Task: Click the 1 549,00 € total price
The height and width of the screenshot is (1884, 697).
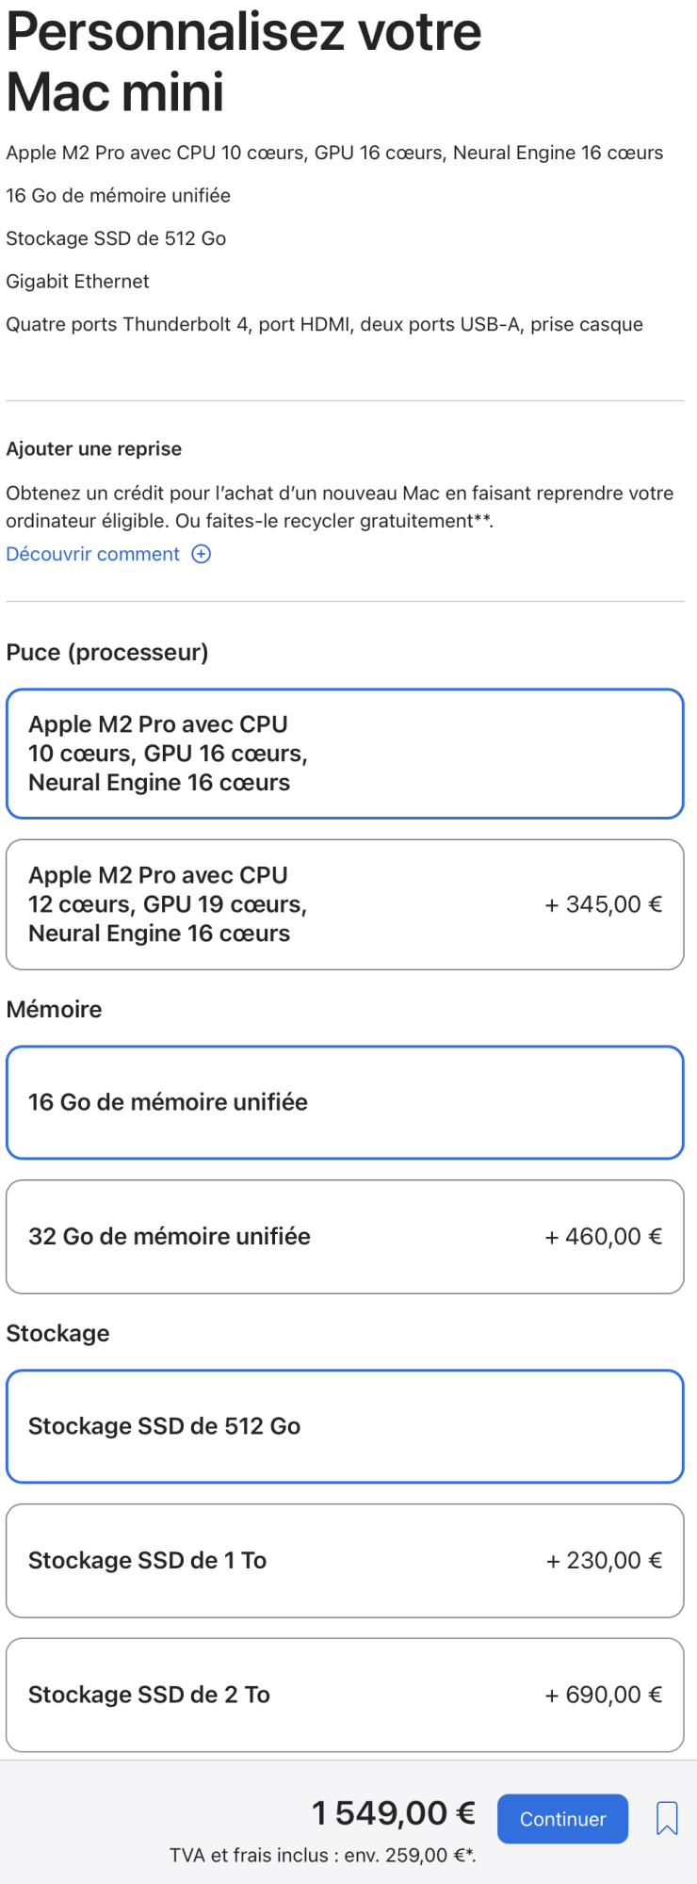Action: tap(394, 1813)
